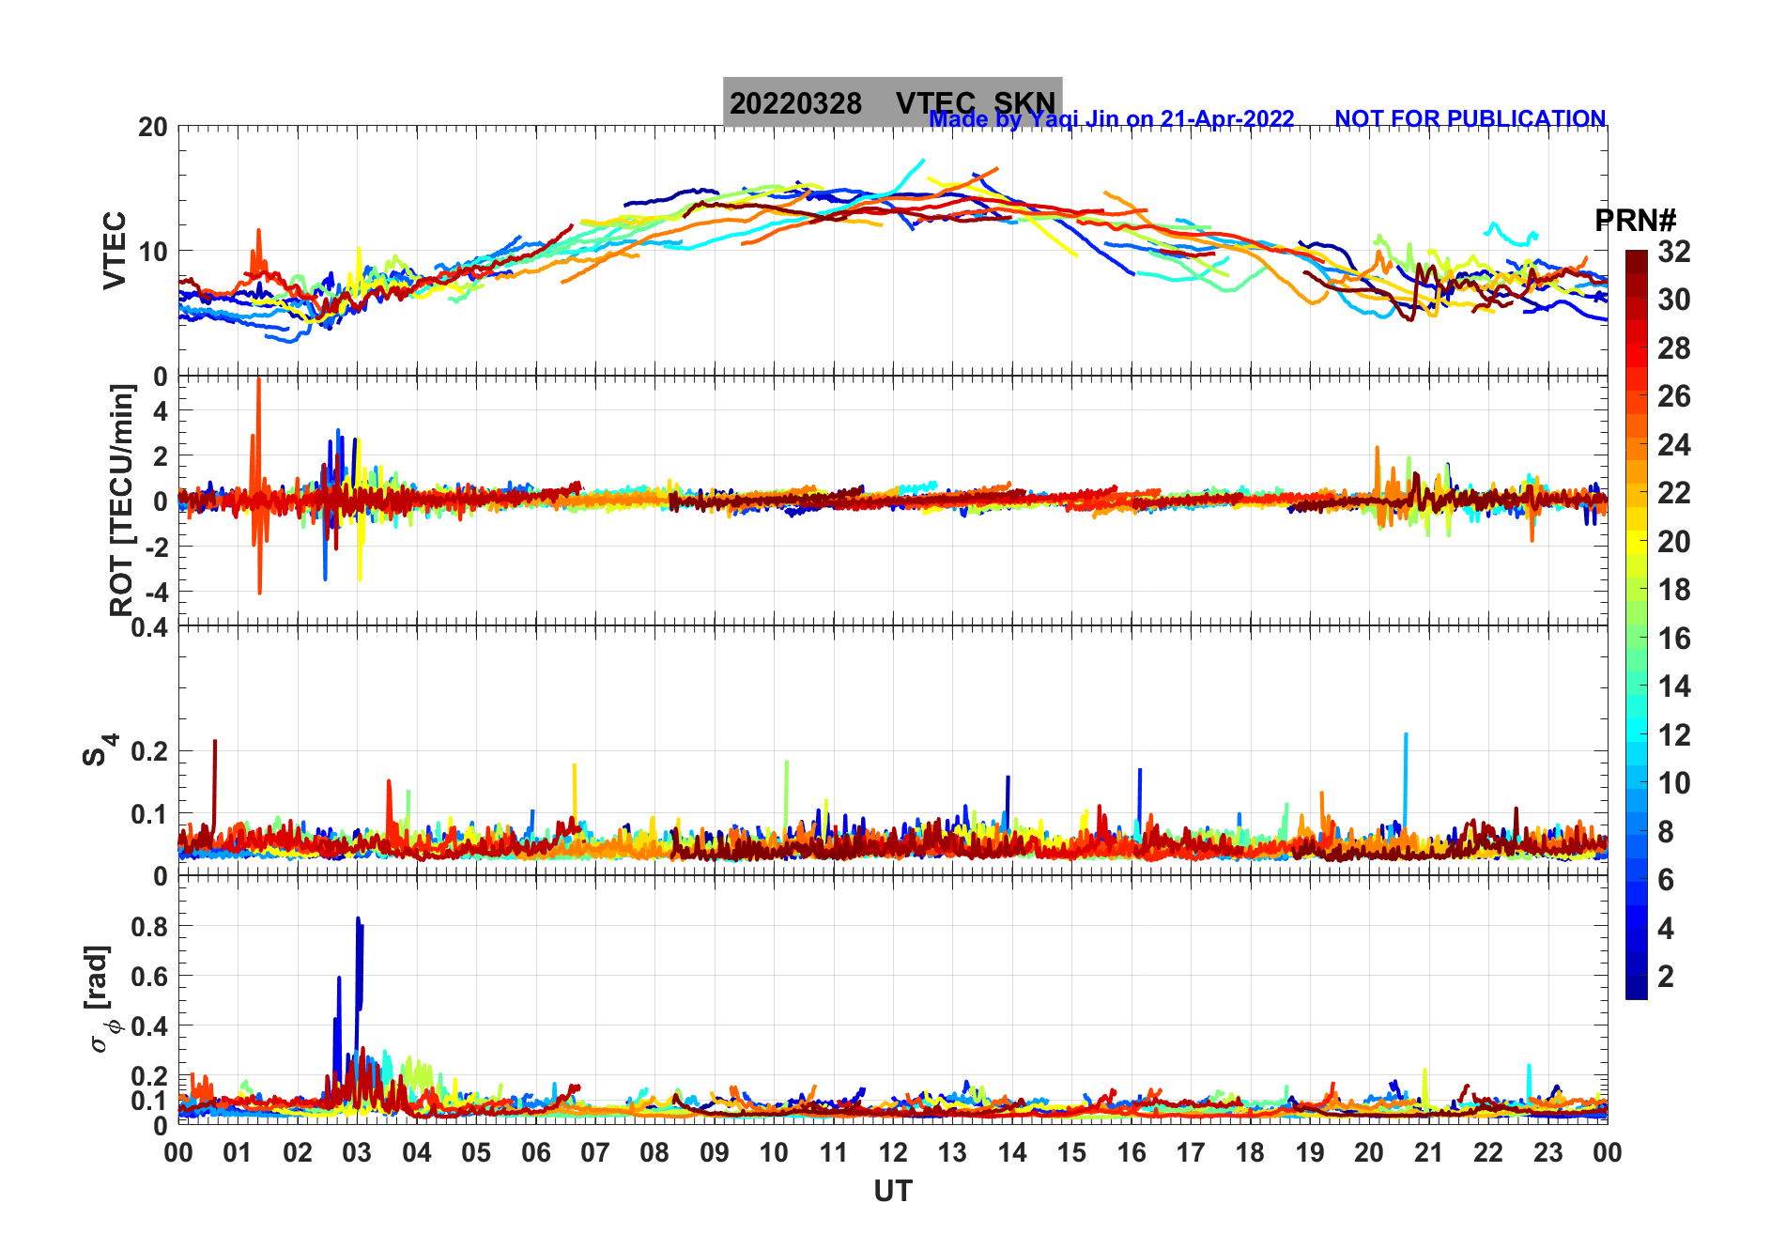Click colorbar tick label 22
The width and height of the screenshot is (1786, 1249).
point(1674,493)
